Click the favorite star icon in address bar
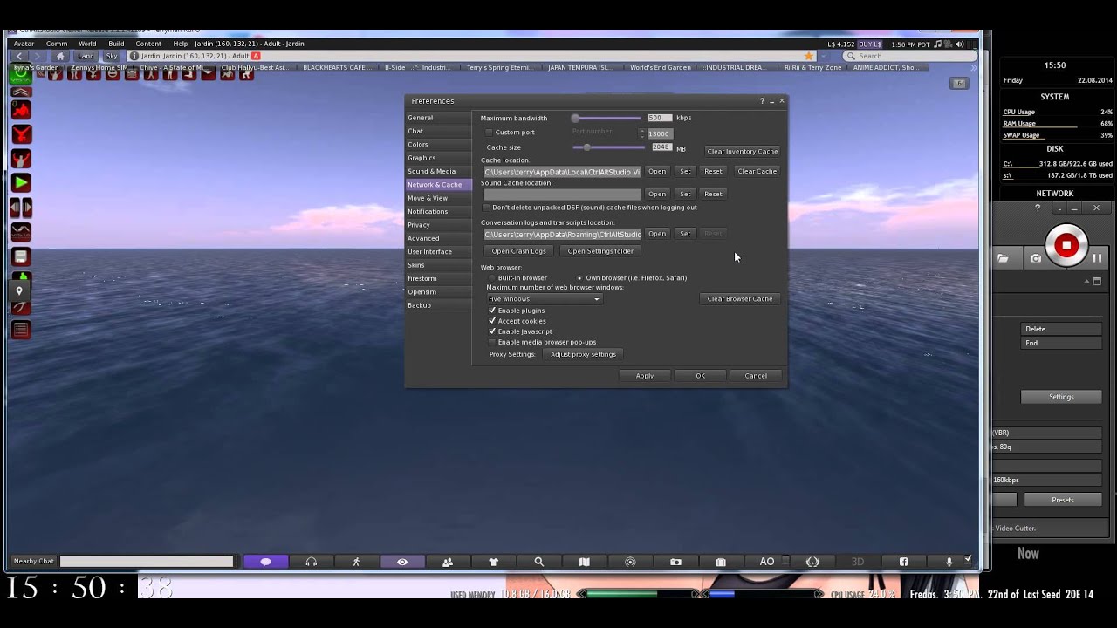 pyautogui.click(x=809, y=56)
